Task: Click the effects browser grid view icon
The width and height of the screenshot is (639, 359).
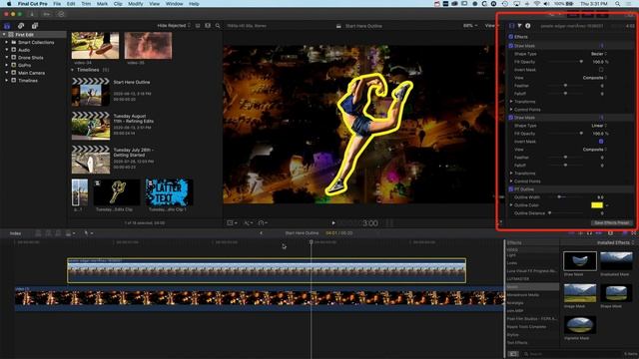Action: (513, 354)
